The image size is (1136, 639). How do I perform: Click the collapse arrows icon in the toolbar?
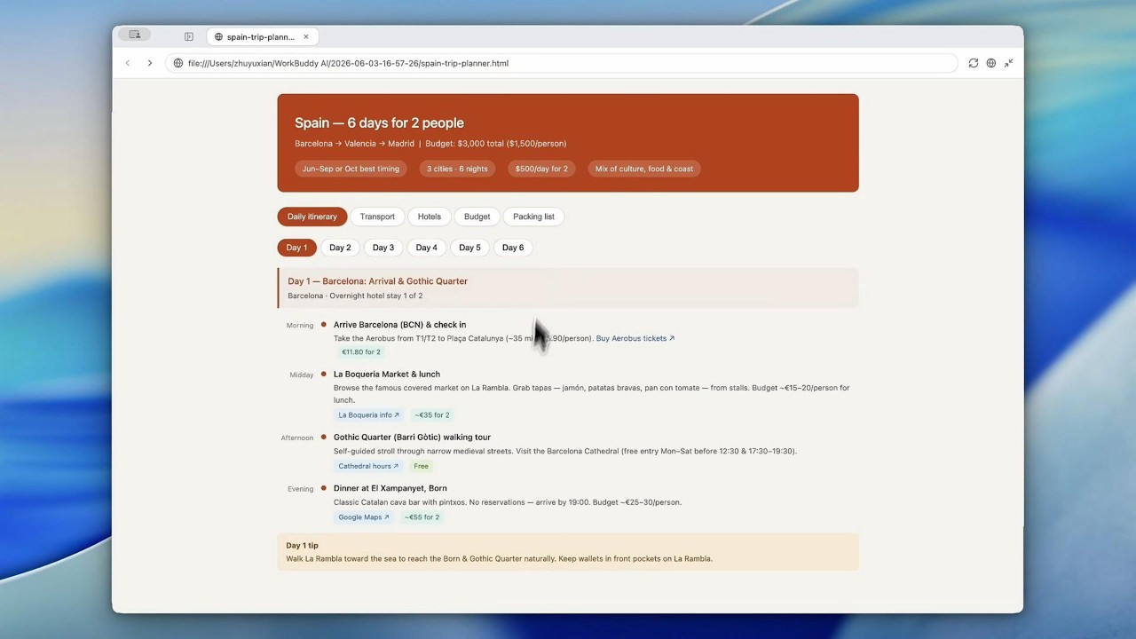click(x=1009, y=63)
